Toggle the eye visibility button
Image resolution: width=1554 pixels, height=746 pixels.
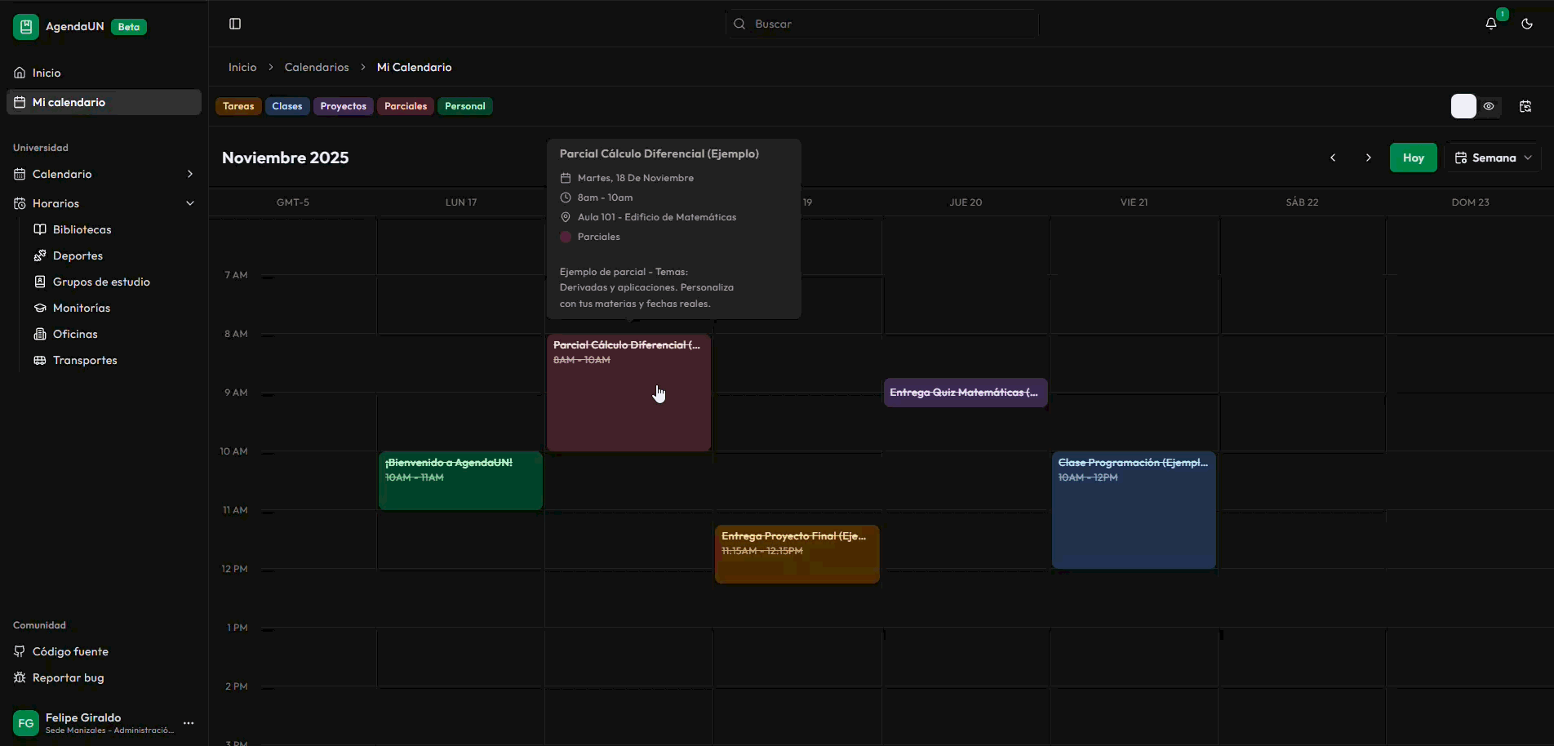(x=1490, y=106)
